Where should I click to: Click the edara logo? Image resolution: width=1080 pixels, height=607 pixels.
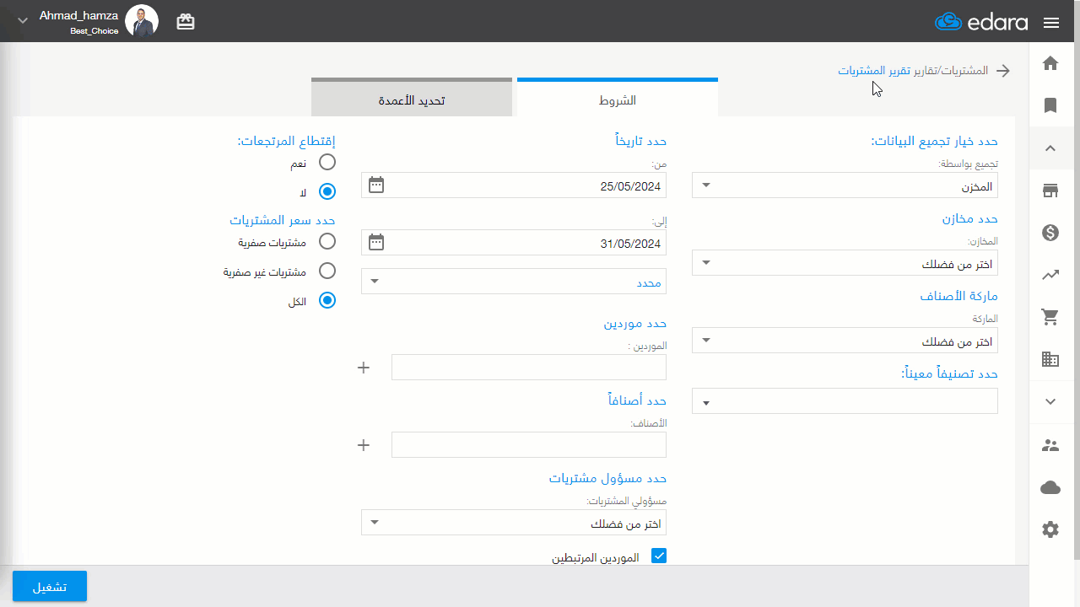click(981, 22)
